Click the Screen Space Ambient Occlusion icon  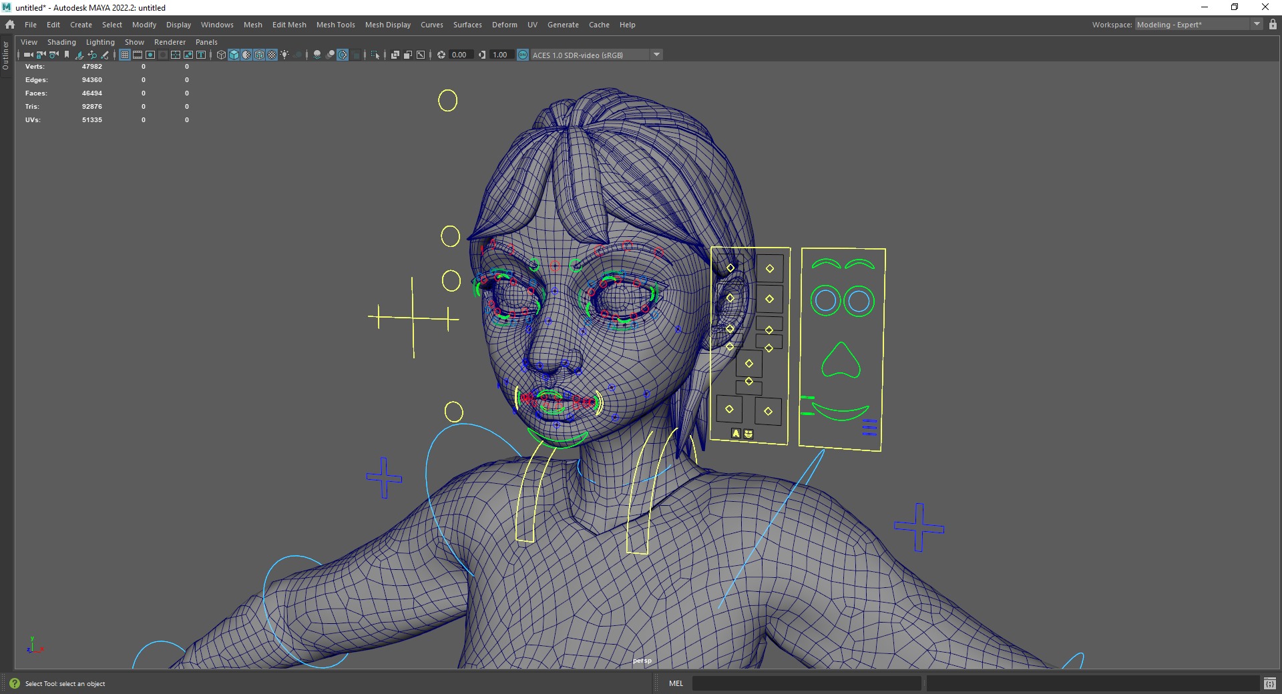(x=317, y=55)
